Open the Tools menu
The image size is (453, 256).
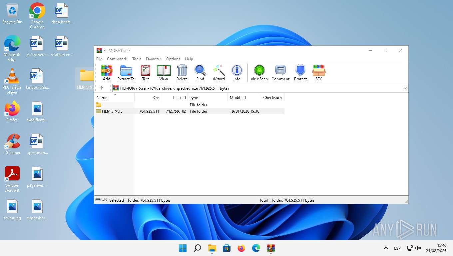[x=137, y=59]
